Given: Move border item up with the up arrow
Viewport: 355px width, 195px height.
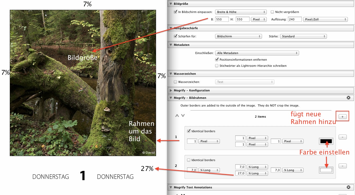Looking at the screenshot, I should 177,116.
